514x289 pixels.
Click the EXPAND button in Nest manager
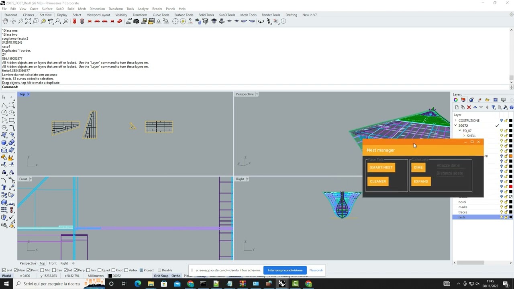[x=420, y=181]
